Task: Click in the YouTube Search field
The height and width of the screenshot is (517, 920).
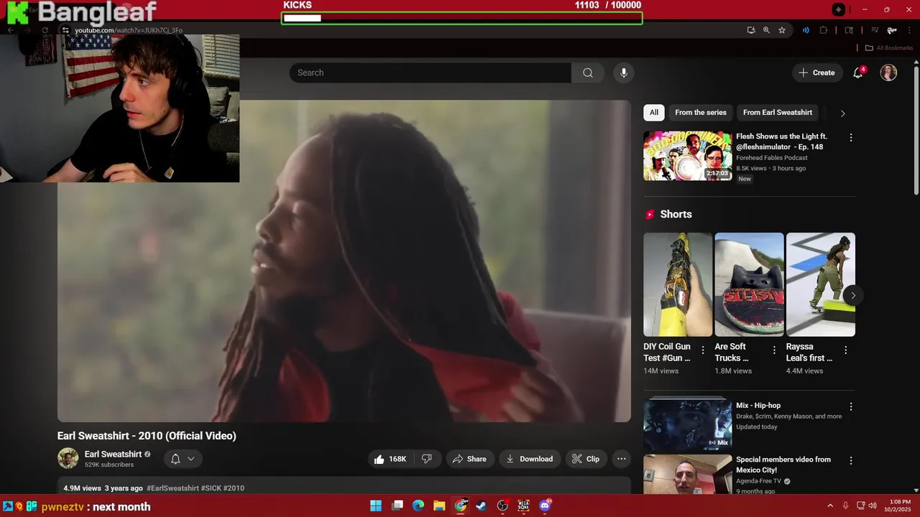Action: 430,73
